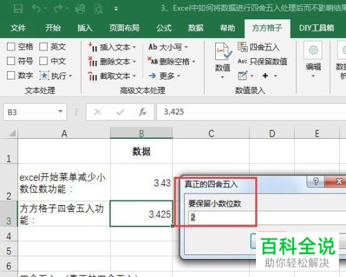This screenshot has height=277, width=346.
Task: Switch to the DIY工具箱 tab
Action: [x=316, y=28]
